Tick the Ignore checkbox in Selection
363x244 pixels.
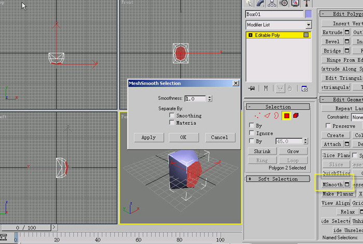point(252,133)
